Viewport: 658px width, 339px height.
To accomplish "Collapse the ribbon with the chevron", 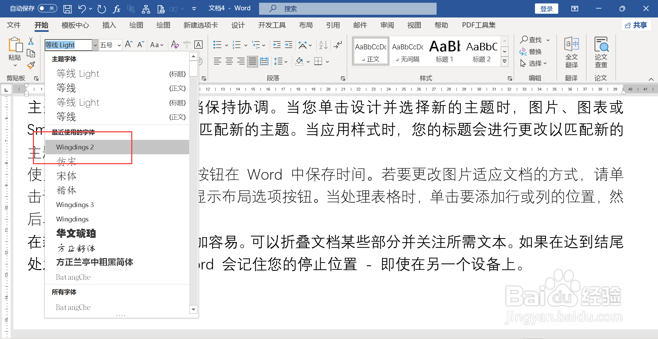I will tap(651, 79).
